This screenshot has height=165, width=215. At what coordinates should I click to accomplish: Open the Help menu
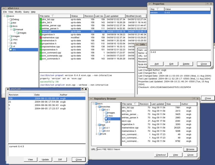33,12
